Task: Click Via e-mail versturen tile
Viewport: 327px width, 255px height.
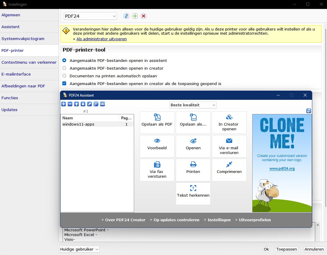Action: [x=229, y=146]
